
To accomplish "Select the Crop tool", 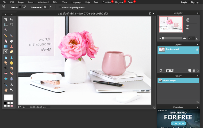I will pos(6,19).
